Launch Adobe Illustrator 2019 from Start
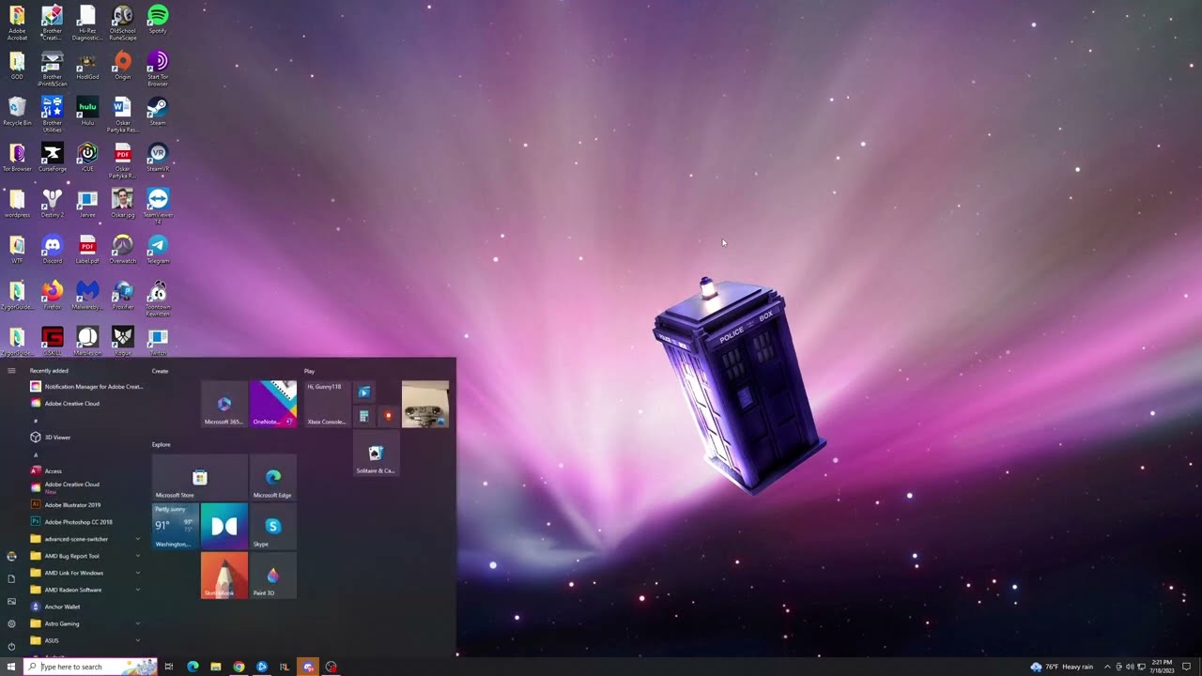1202x676 pixels. [85, 505]
